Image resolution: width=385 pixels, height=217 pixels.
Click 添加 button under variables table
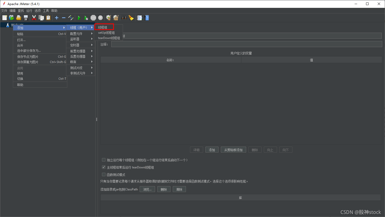[x=212, y=150]
